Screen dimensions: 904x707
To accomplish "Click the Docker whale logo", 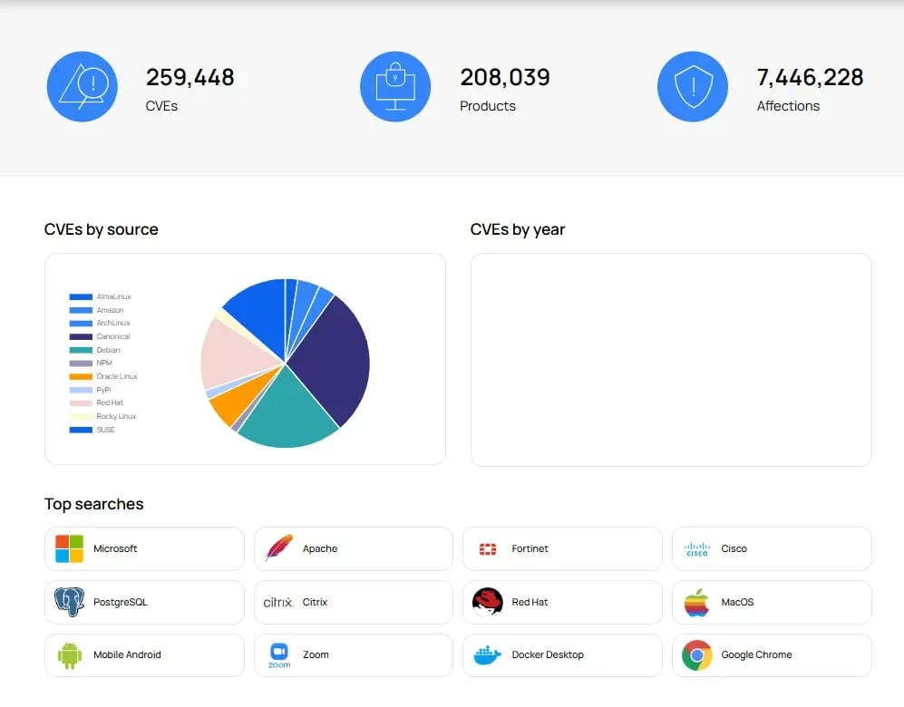I will coord(488,654).
